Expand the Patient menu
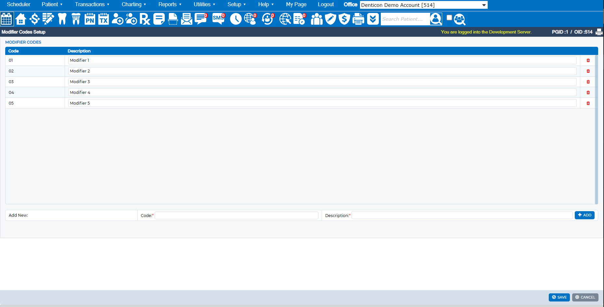The image size is (604, 307). pyautogui.click(x=52, y=5)
